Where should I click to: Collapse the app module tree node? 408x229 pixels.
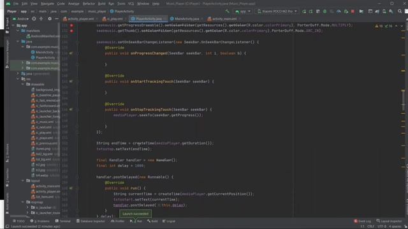[13, 25]
